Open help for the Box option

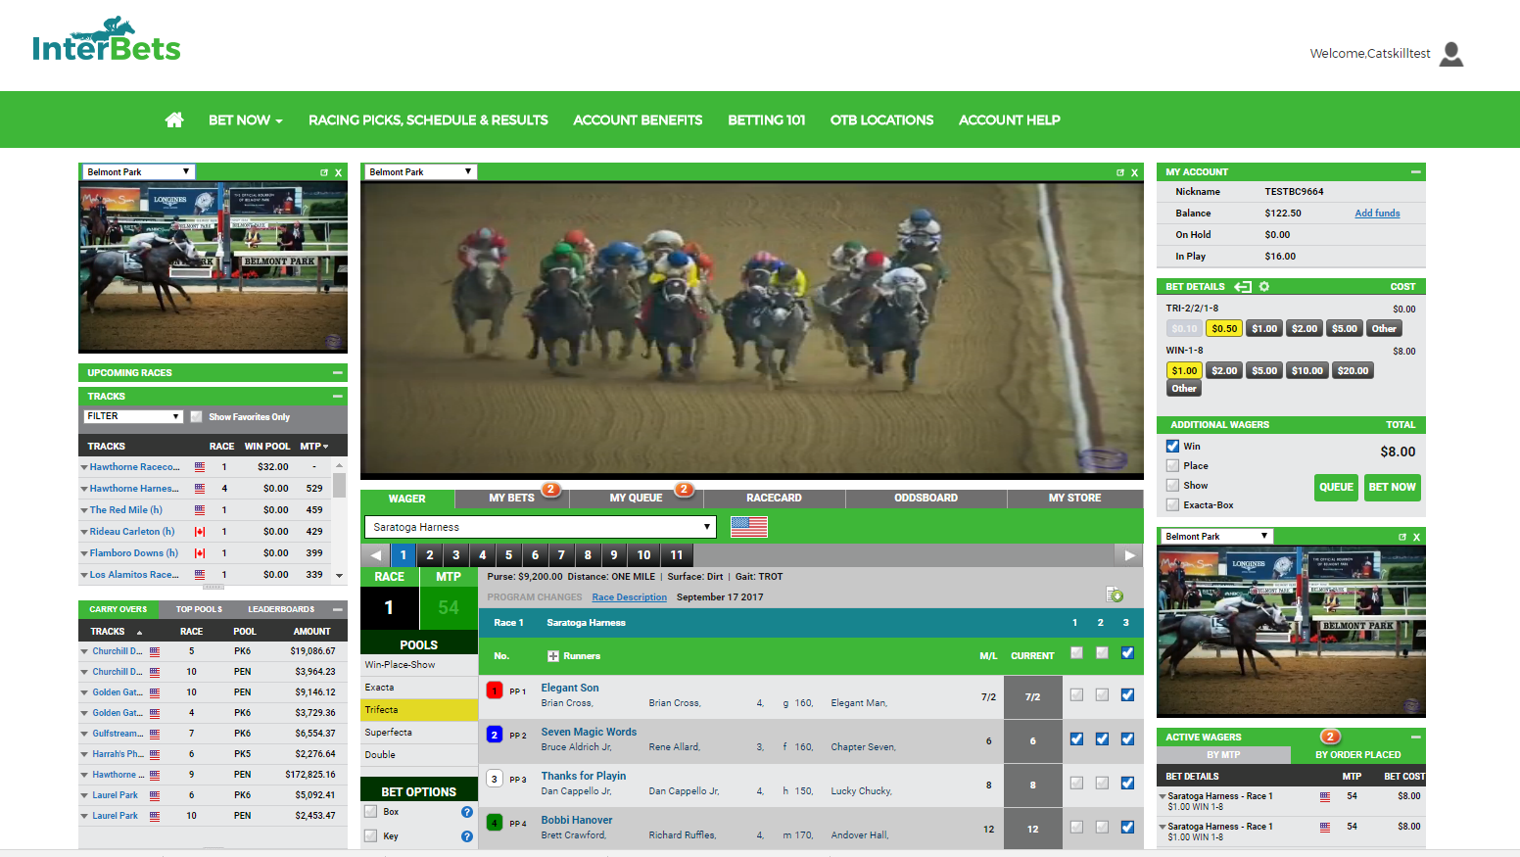point(467,812)
